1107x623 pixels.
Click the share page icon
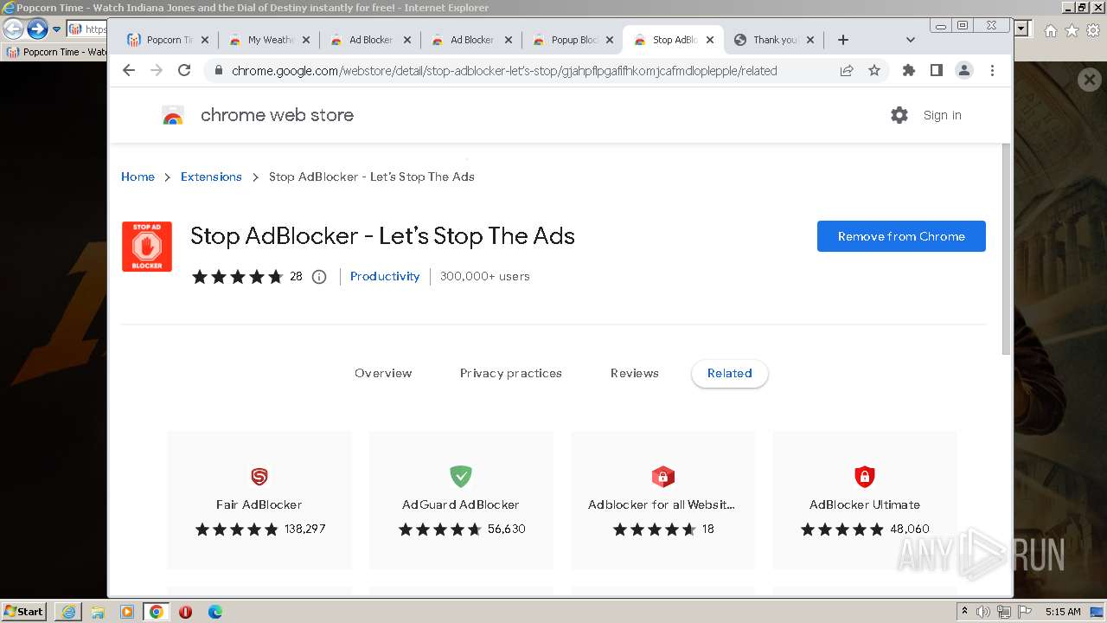coord(847,71)
